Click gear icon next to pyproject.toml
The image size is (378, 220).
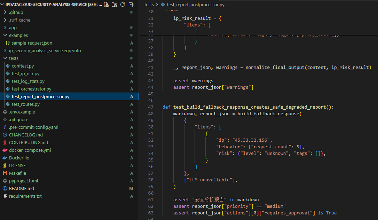coord(5,181)
